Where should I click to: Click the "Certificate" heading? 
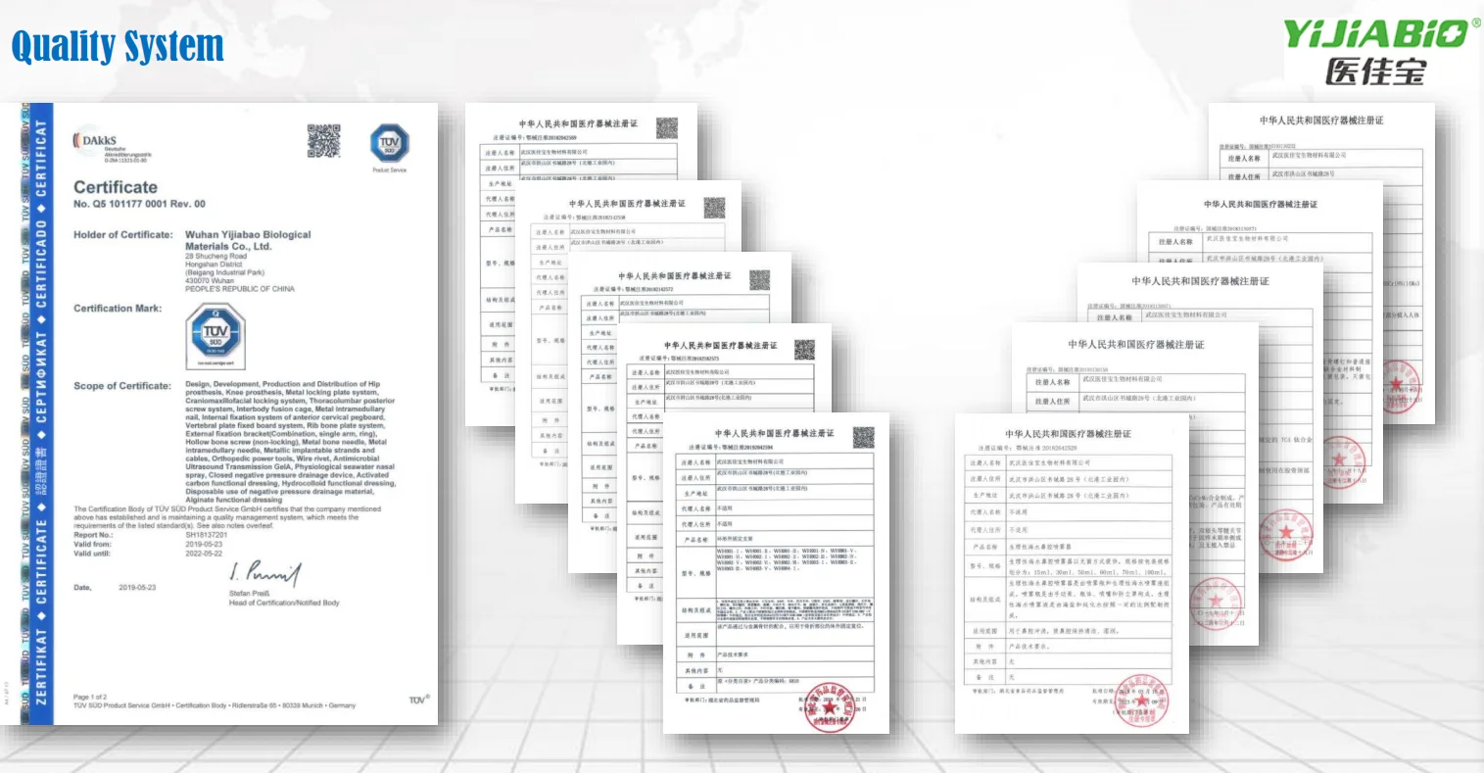coord(116,187)
